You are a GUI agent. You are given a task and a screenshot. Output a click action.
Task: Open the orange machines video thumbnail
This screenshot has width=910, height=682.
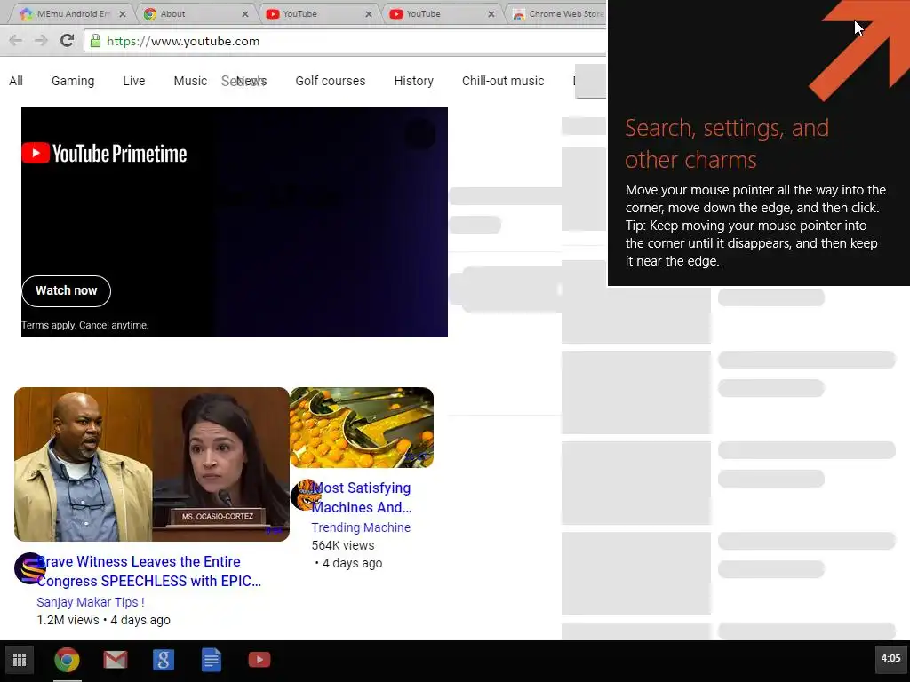362,427
